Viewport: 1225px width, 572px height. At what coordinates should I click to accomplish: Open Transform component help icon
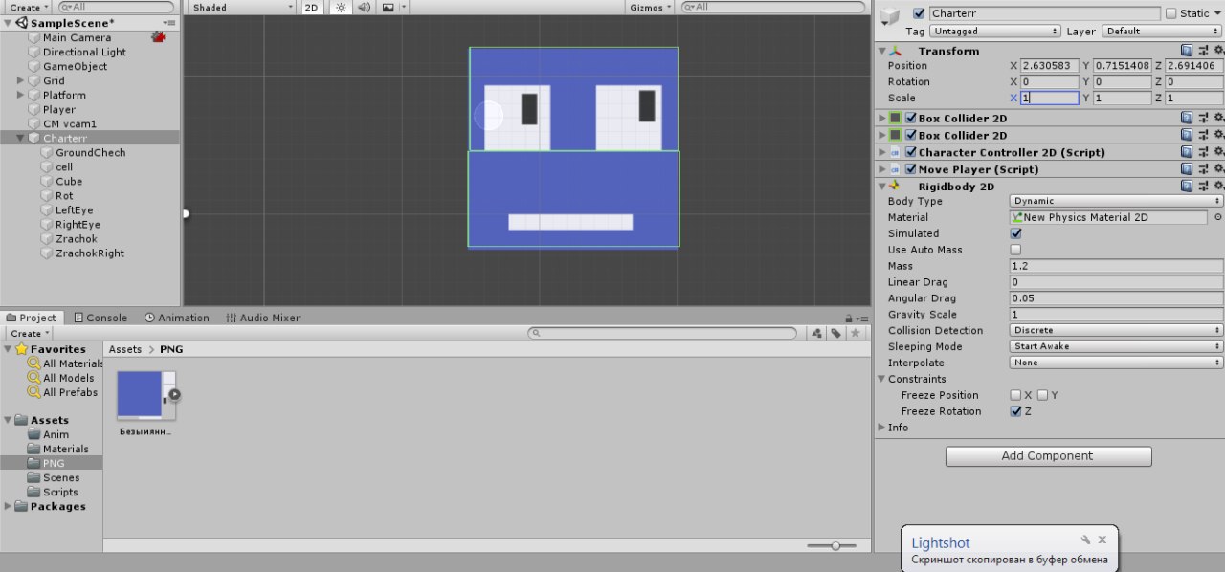1187,51
